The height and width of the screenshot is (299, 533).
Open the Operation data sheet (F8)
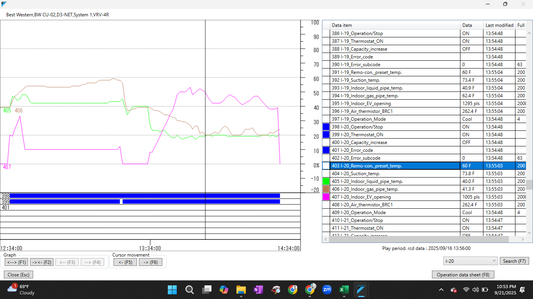tap(463, 274)
